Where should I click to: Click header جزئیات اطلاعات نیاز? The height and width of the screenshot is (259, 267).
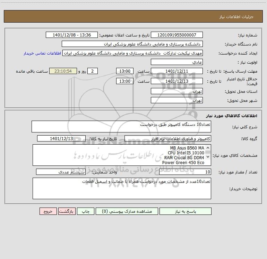click(236, 17)
